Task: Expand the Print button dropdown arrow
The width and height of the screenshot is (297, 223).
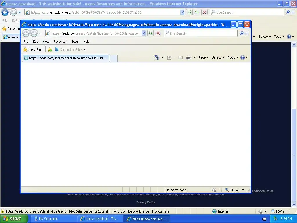Action: pyautogui.click(x=194, y=57)
